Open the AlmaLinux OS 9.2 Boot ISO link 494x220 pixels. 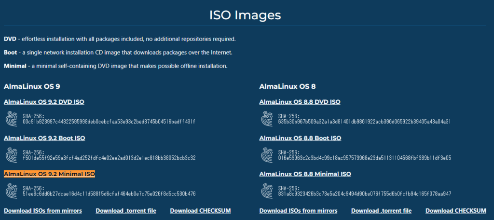pos(44,138)
